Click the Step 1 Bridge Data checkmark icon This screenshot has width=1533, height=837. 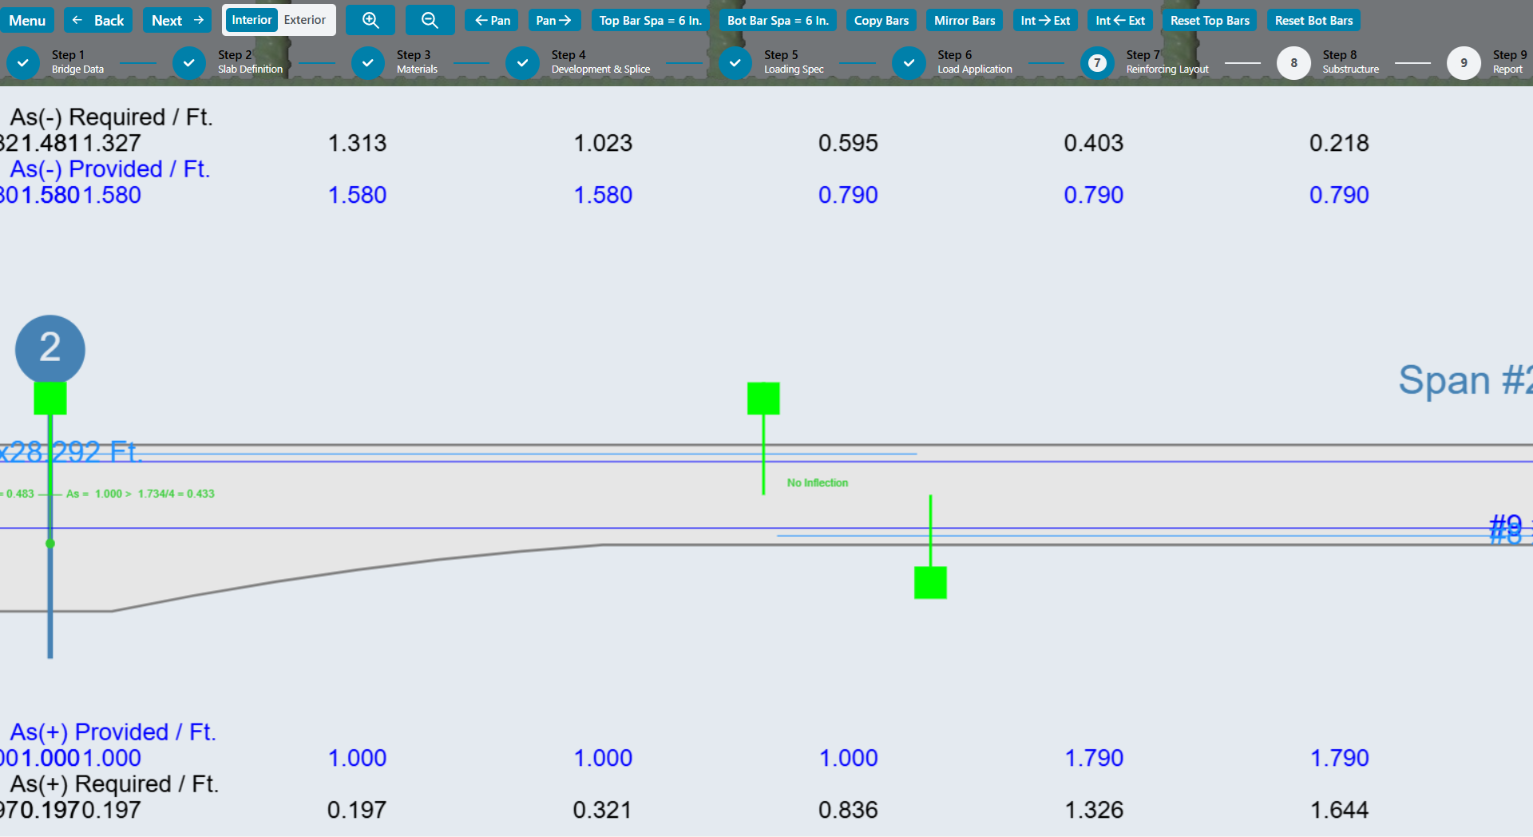[23, 63]
